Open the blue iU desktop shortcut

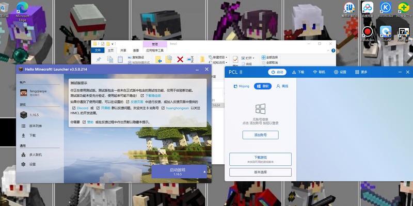350,10
